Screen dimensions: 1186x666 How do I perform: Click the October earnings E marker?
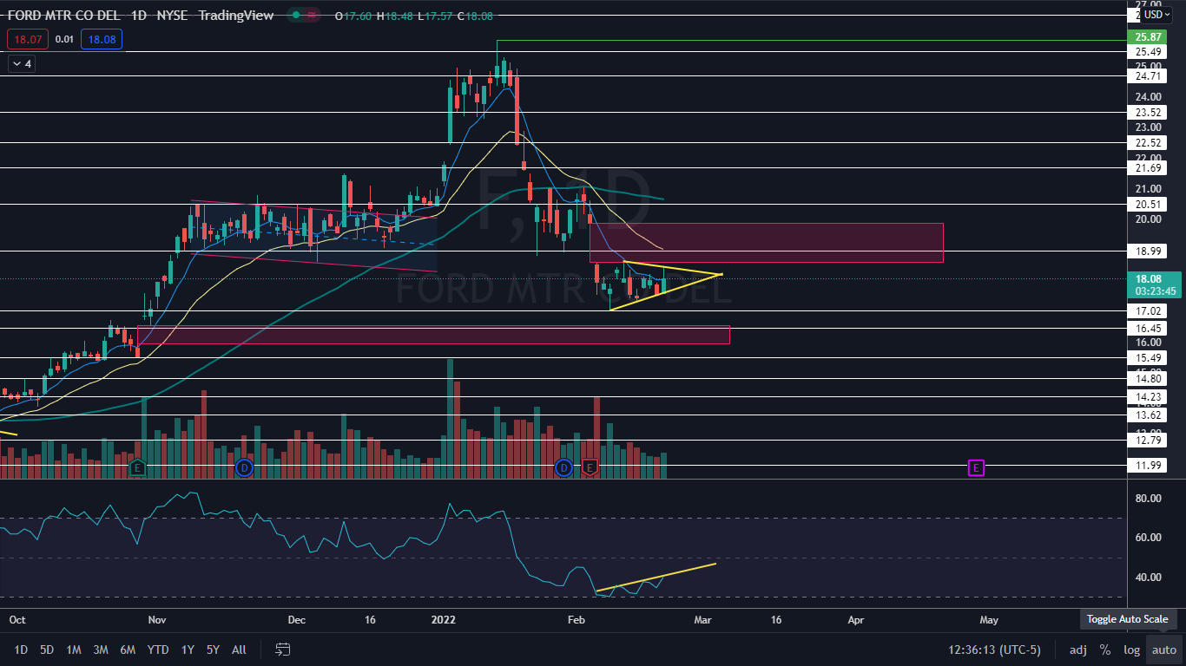(136, 468)
